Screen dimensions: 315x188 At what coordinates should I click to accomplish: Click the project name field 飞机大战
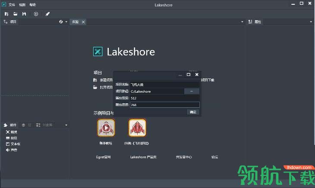pos(165,85)
